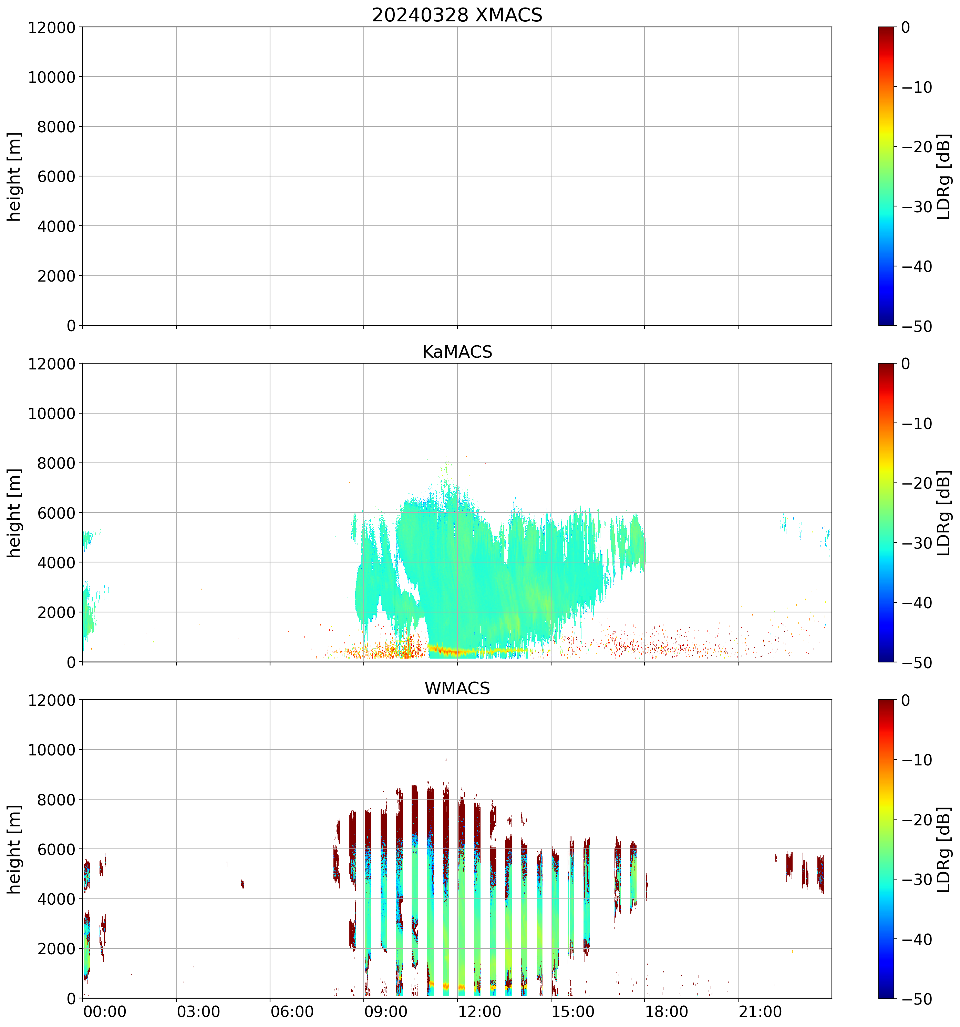Click the 09:00 time axis label
This screenshot has width=960, height=1027.
tap(386, 1011)
